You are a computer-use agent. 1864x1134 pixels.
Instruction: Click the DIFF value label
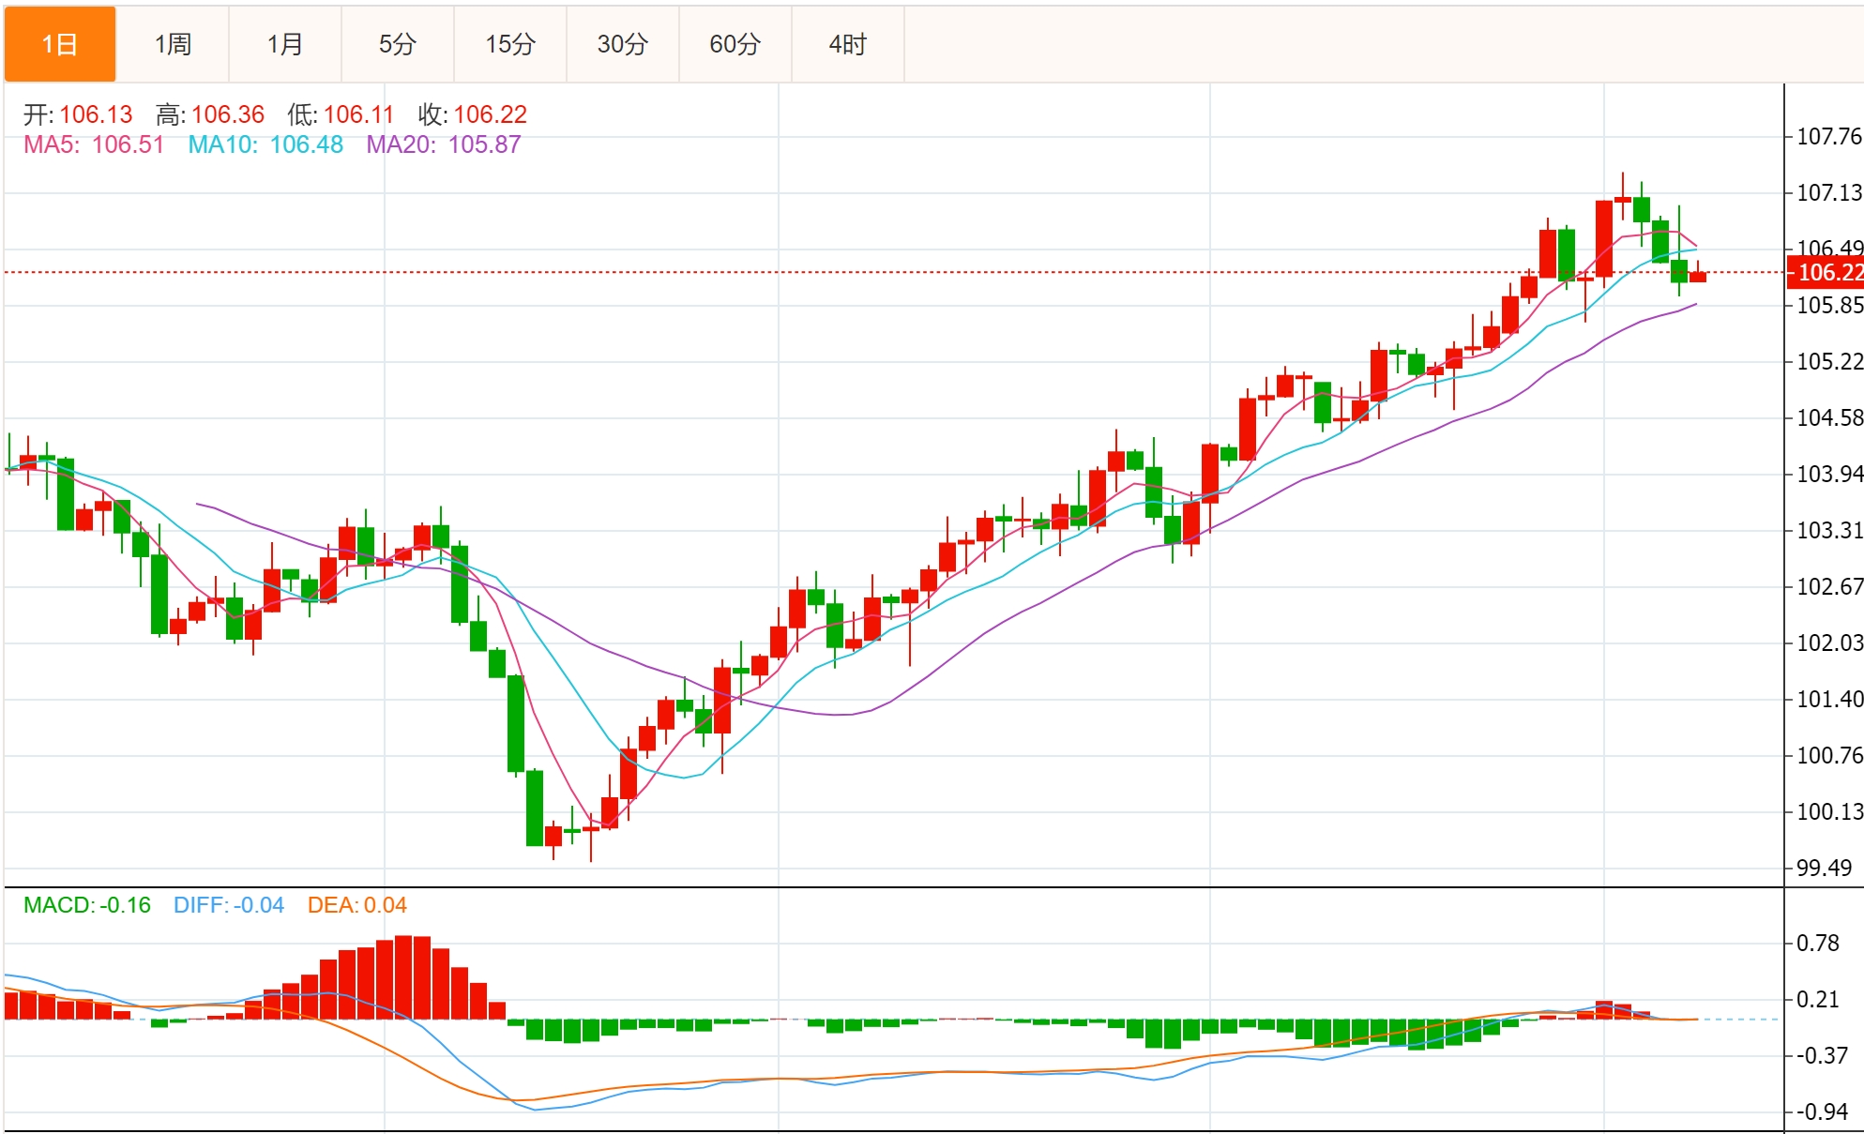coord(228,905)
